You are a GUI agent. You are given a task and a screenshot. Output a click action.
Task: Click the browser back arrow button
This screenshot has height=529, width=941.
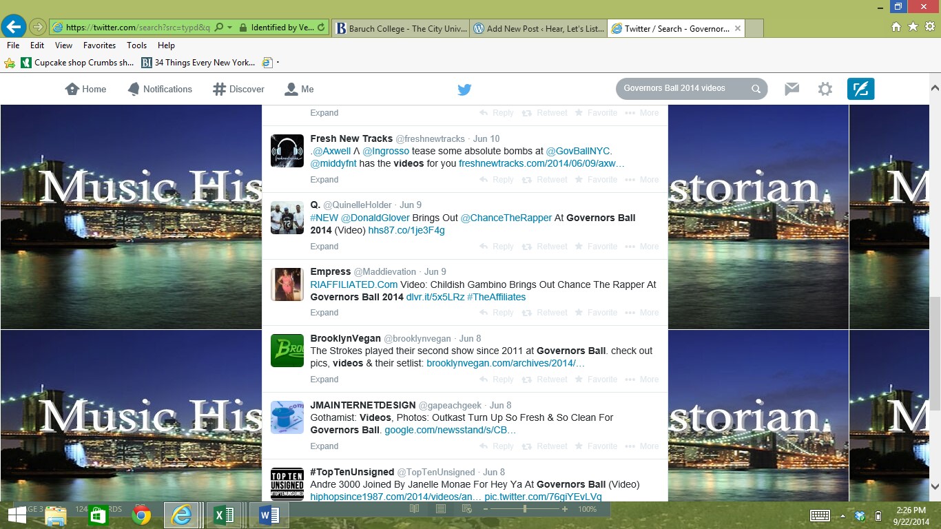[13, 27]
